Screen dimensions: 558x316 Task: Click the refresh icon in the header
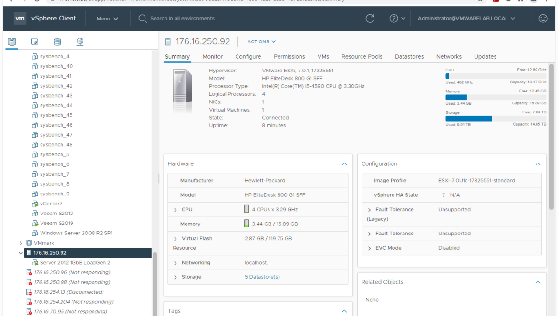[370, 18]
